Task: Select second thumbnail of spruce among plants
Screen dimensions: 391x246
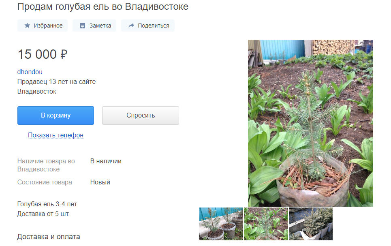Action: [x=266, y=224]
